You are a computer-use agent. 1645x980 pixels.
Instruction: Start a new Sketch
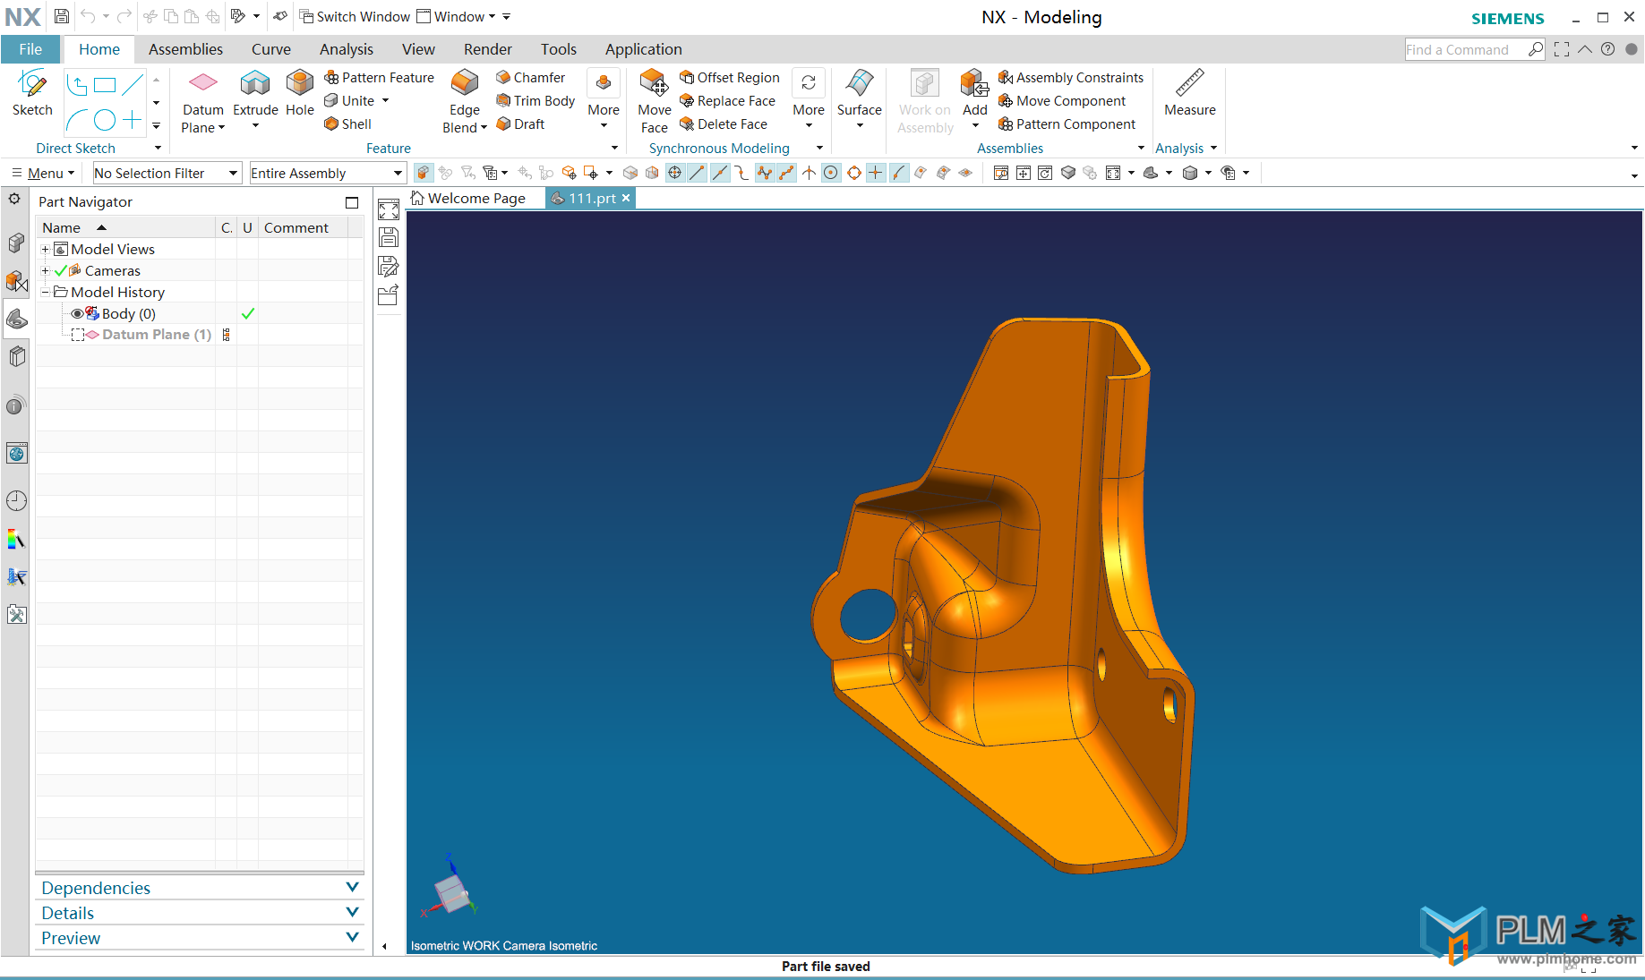pos(32,93)
